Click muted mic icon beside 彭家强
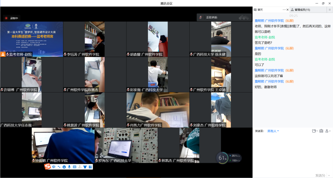The width and height of the screenshot is (333, 178). click(x=128, y=90)
